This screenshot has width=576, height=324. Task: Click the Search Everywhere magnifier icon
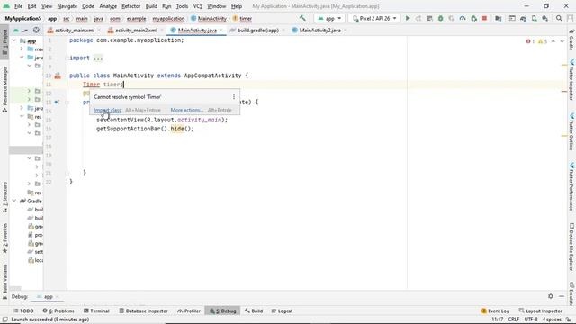559,18
